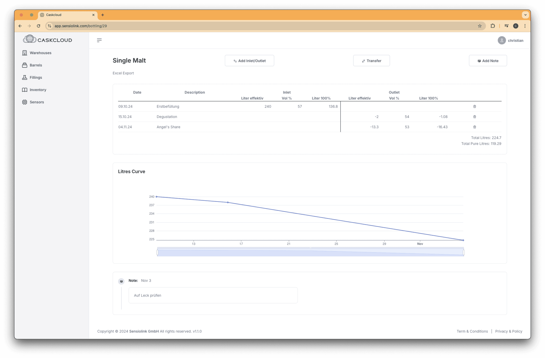
Task: Click the Angel's Share description cell
Action: click(x=168, y=127)
